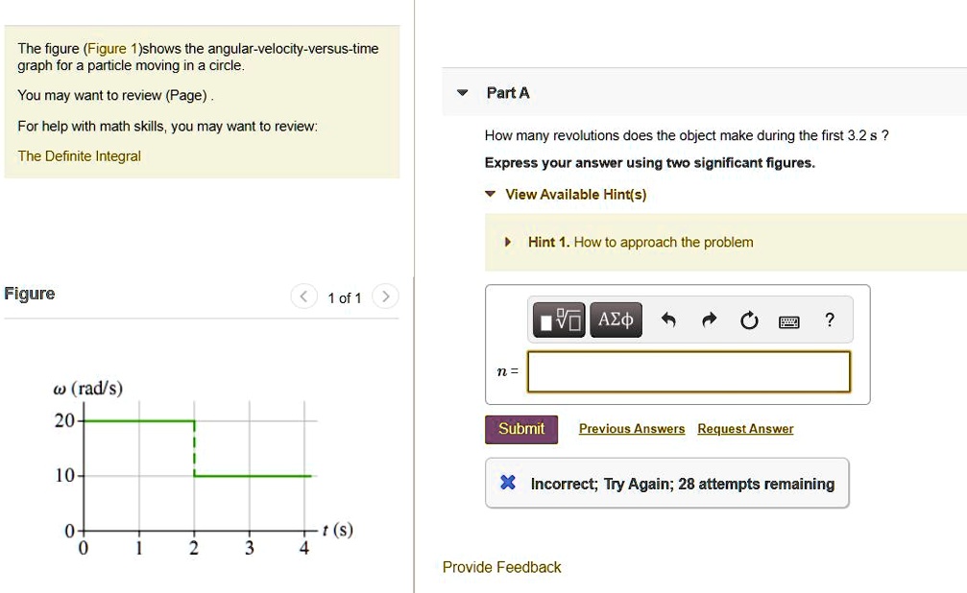Click Provide Feedback
This screenshot has height=593, width=967.
[500, 567]
